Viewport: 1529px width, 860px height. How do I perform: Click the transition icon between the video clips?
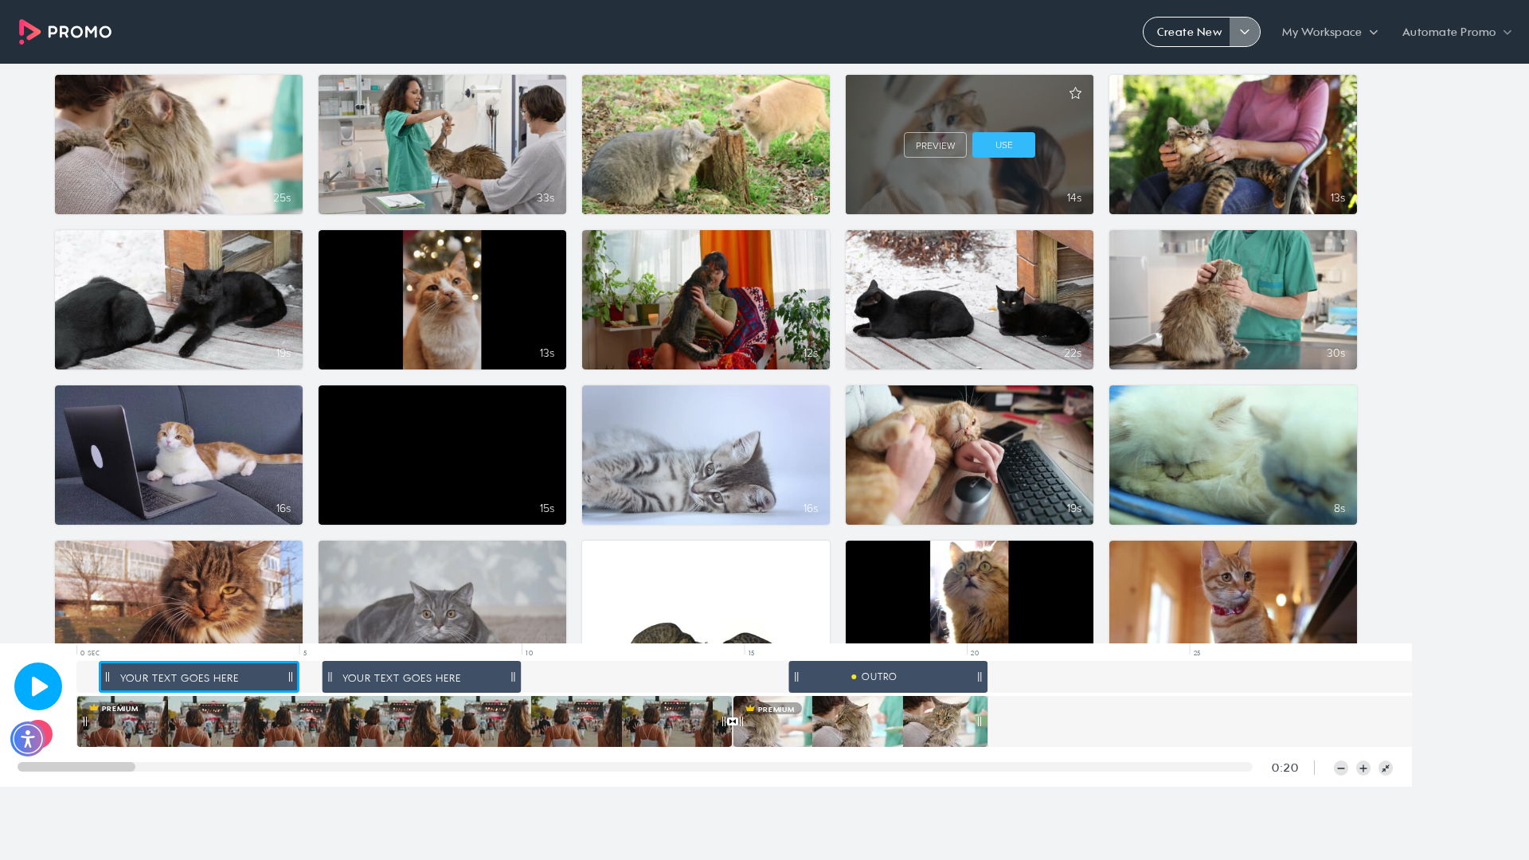(x=733, y=721)
